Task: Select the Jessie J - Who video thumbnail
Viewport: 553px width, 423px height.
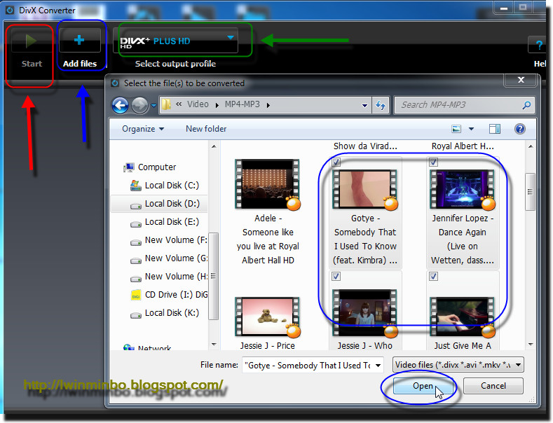Action: 364,313
